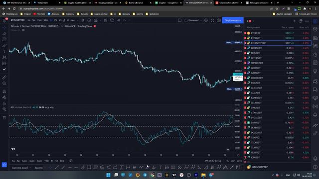This screenshot has height=179, width=319.
Task: Open File Explorer from the taskbar
Action: [x=203, y=175]
